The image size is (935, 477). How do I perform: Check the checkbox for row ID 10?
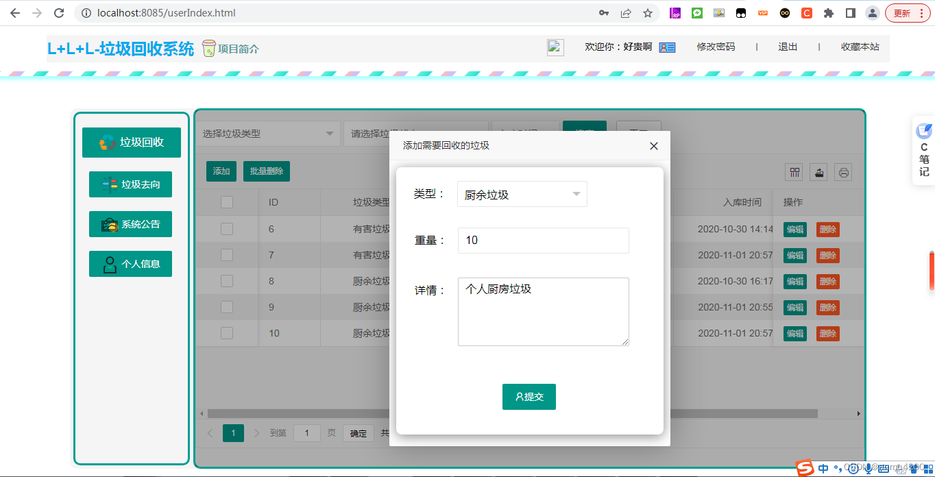(227, 332)
